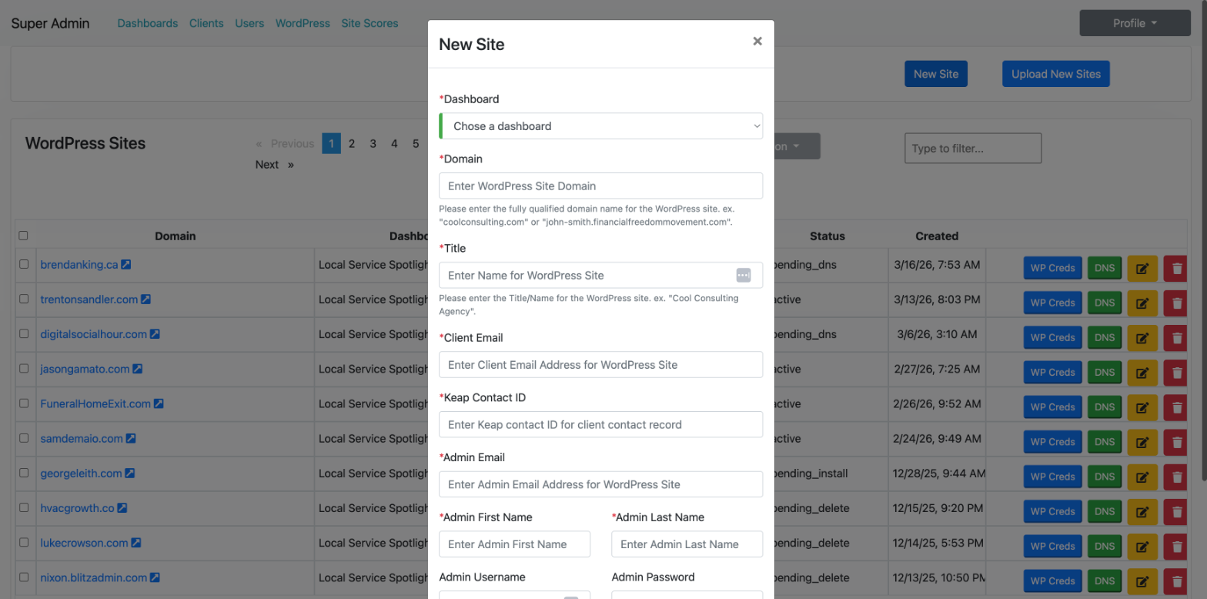Go to Users in top navigation

tap(249, 23)
